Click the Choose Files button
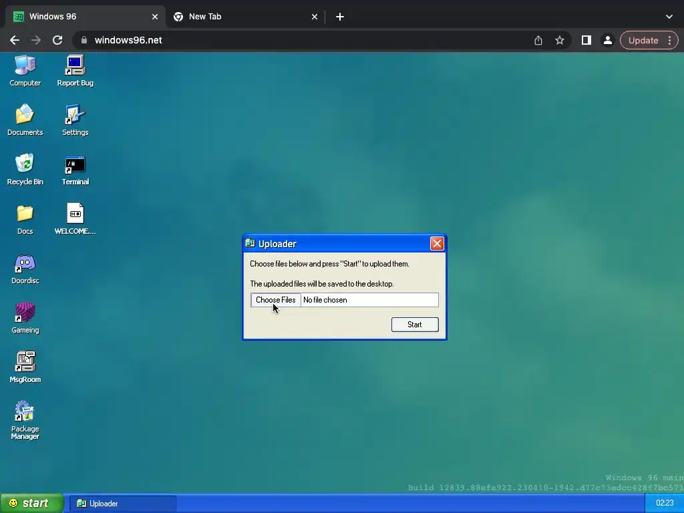The width and height of the screenshot is (684, 513). click(x=276, y=300)
